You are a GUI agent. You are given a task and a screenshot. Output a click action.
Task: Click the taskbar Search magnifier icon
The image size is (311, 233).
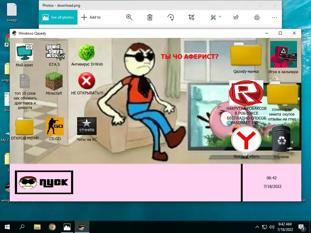[22, 227]
